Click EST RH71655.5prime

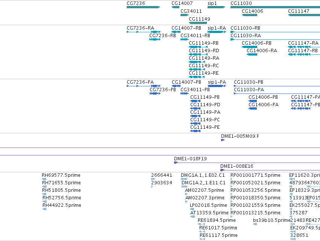pos(61,183)
